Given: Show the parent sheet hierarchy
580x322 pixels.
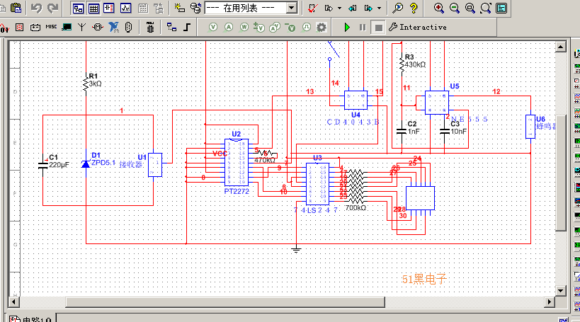Looking at the screenshot, I should pyautogui.click(x=159, y=8).
